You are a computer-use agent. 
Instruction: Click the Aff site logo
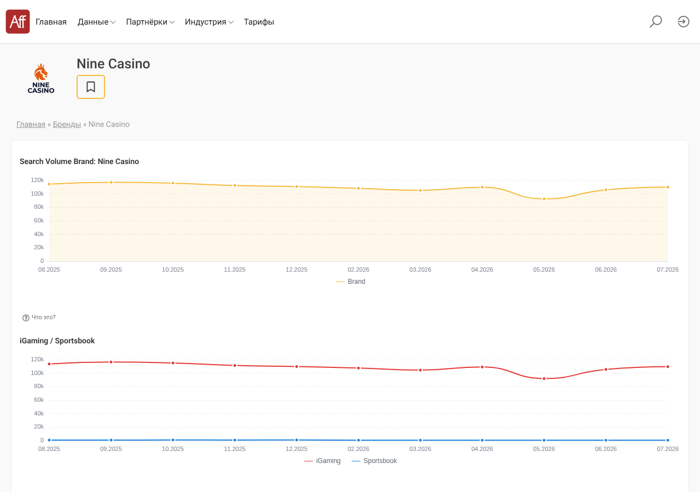(17, 22)
